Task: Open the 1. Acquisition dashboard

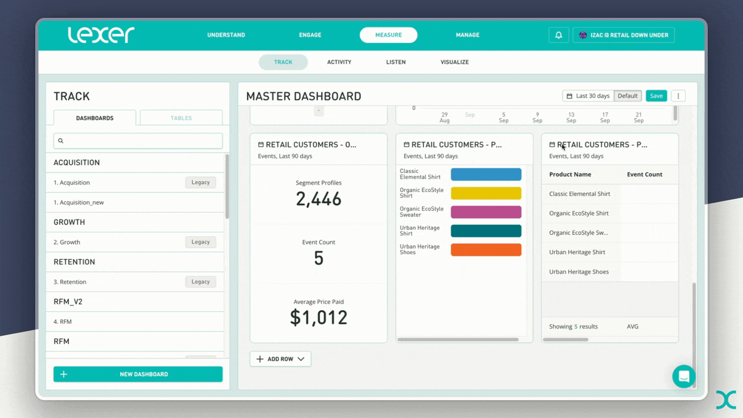Action: (x=135, y=182)
